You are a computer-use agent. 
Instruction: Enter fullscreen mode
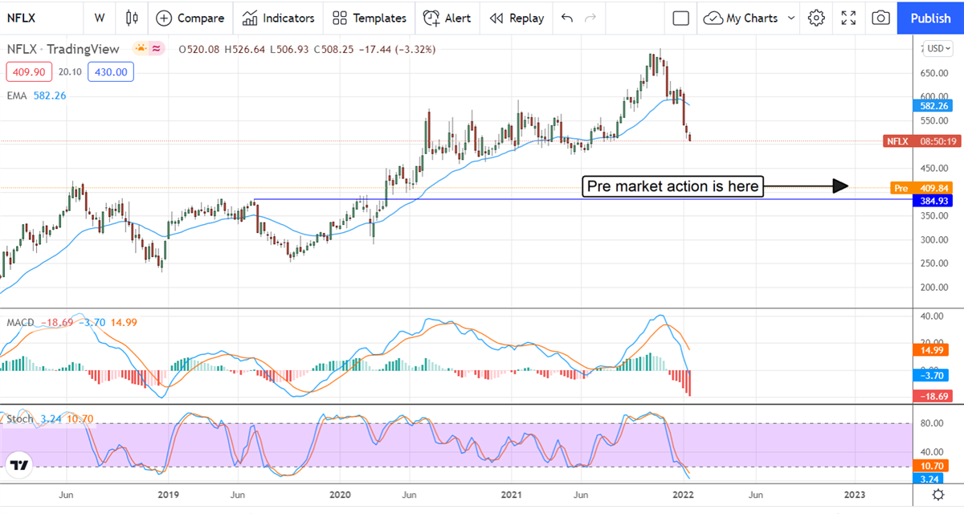(848, 18)
